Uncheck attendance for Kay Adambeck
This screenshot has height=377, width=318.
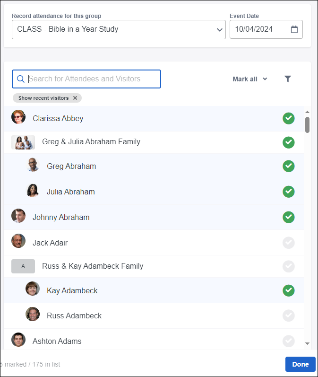tap(289, 290)
